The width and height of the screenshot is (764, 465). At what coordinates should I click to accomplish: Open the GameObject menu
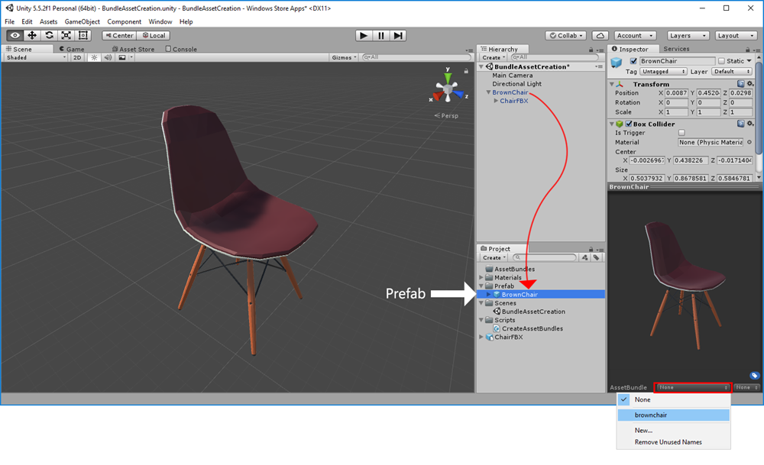(82, 21)
